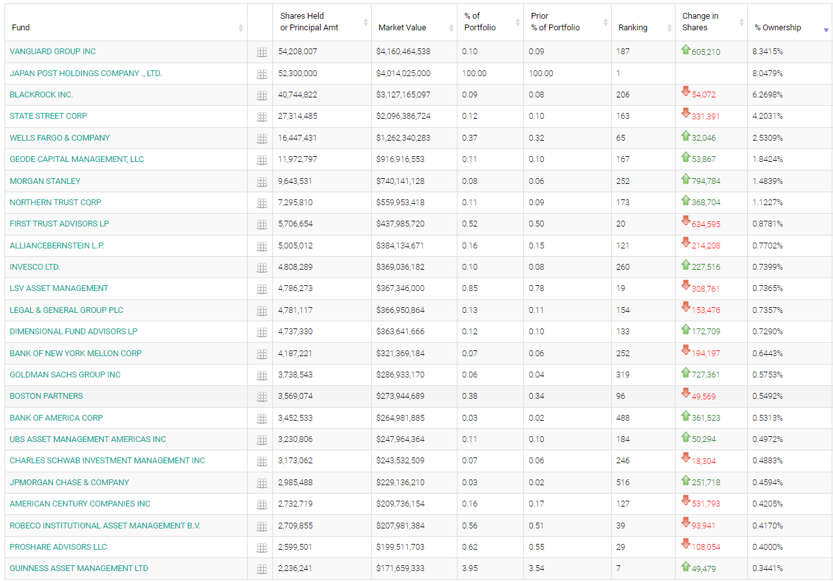The image size is (833, 582).
Task: Click grid icon in Morgan Stanley row
Action: [x=262, y=182]
